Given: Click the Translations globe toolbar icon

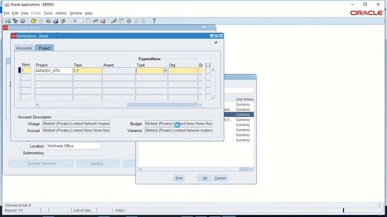Looking at the screenshot, I should pos(129,21).
